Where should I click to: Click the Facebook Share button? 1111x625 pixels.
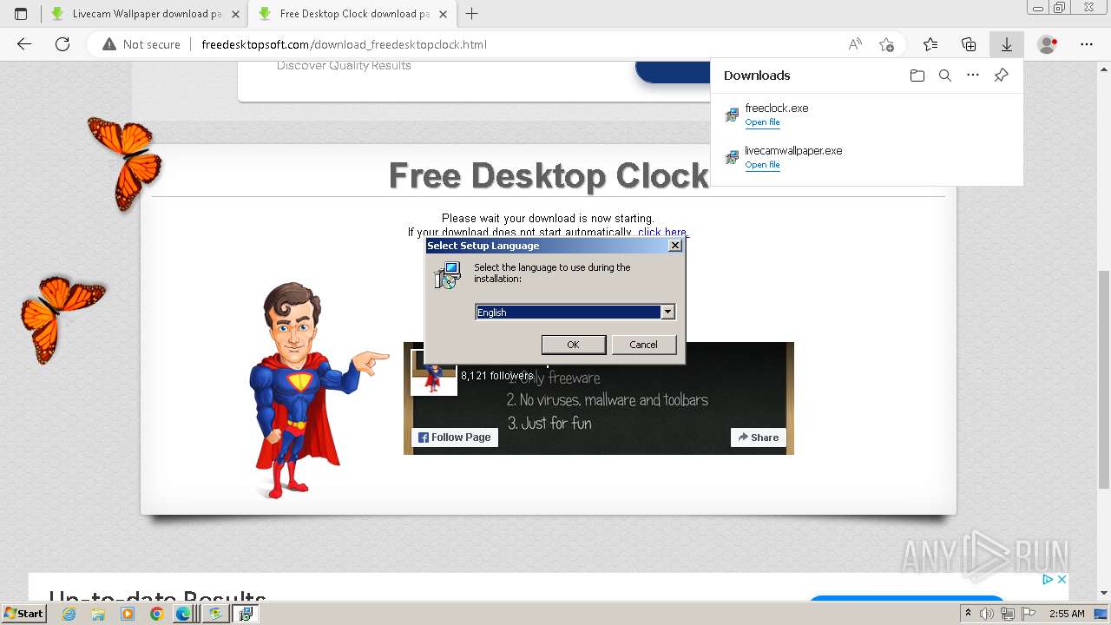(x=759, y=437)
